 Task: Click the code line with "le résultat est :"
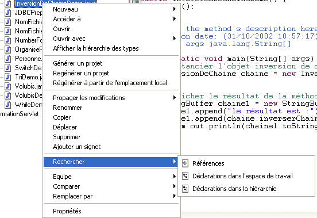[249, 111]
